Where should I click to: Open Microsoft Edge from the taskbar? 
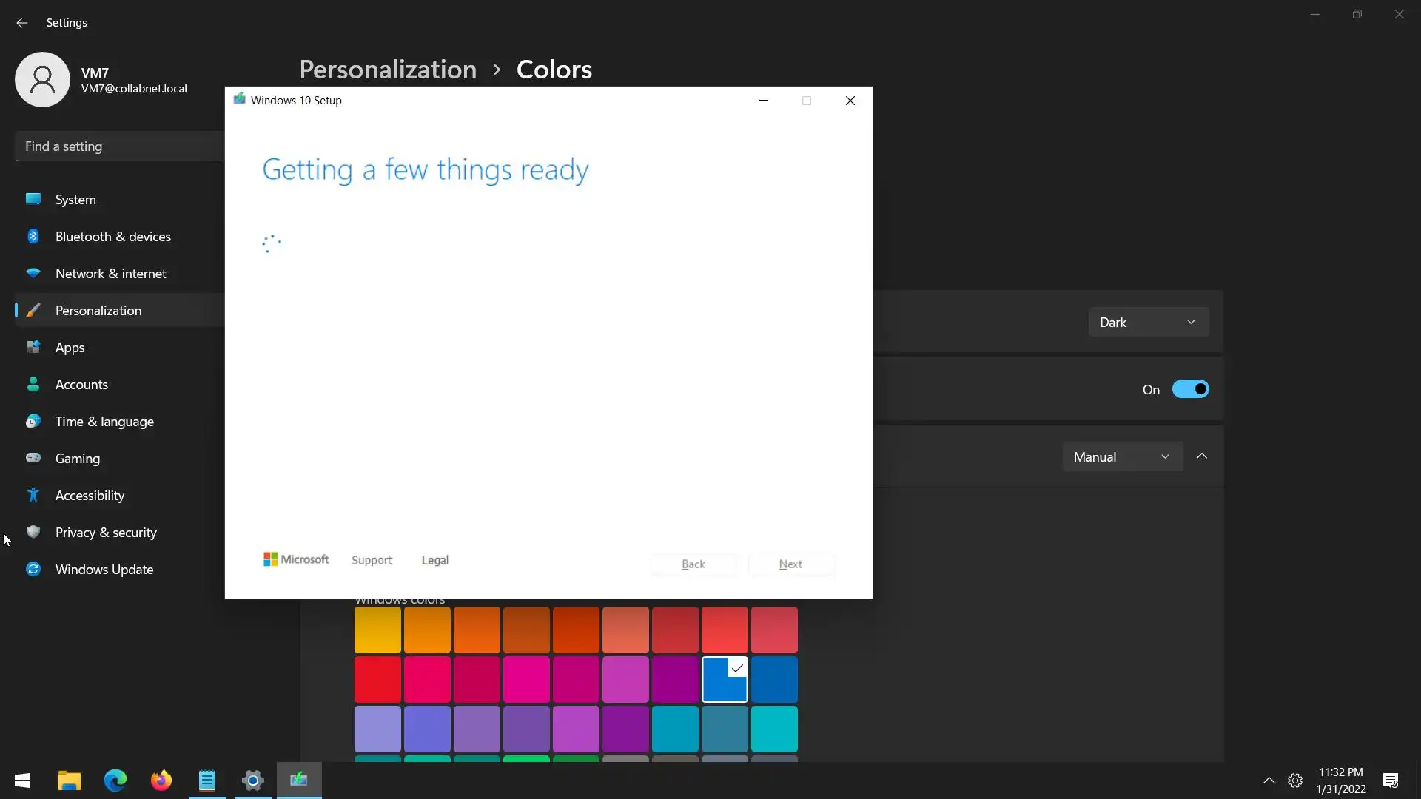tap(115, 781)
